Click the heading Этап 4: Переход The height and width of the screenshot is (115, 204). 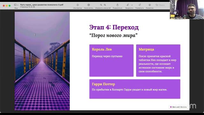pyautogui.click(x=114, y=27)
